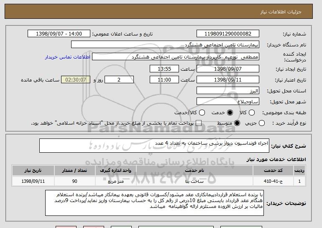
Task: Click the ردیف column header
Action: (299, 171)
